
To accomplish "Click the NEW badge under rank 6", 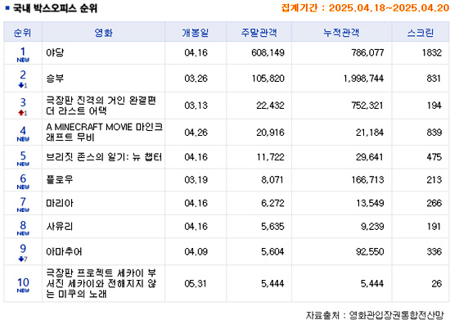I will pos(23,187).
